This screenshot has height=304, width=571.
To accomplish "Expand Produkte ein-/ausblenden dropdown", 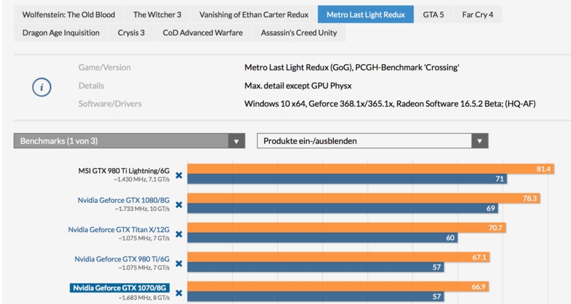I will click(373, 141).
